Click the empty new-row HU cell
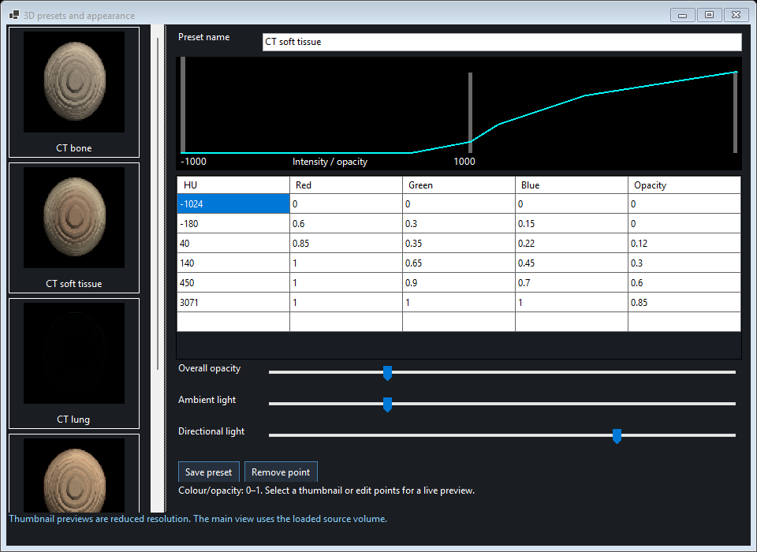Screen dimensions: 757x552 [x=233, y=322]
